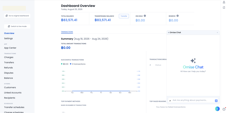Open Recipients page
This screenshot has height=113, width=227.
pyautogui.click(x=10, y=98)
